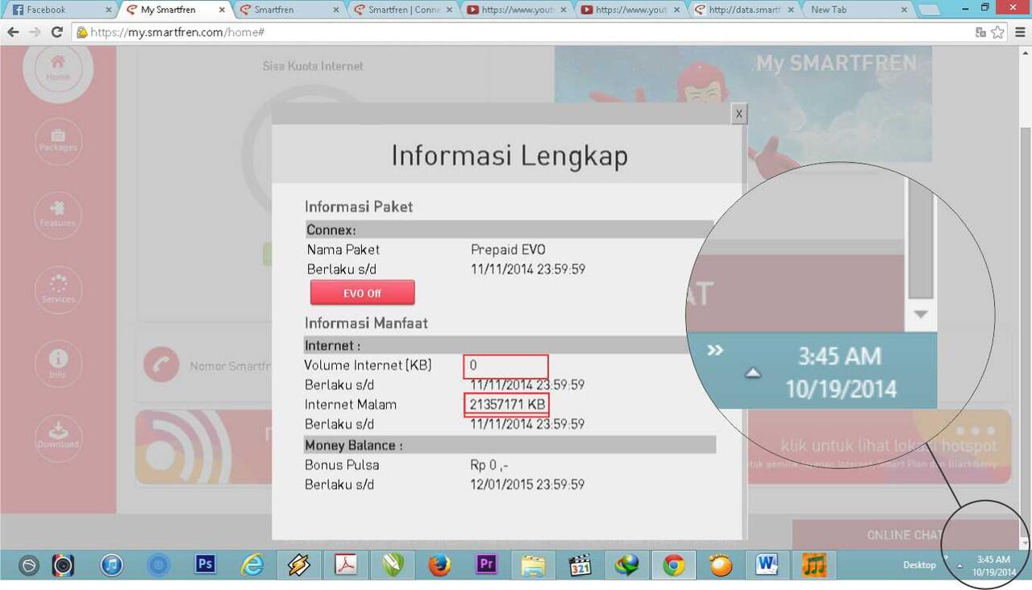This screenshot has height=590, width=1032.
Task: Launch Photoshop from the taskbar
Action: [x=206, y=565]
